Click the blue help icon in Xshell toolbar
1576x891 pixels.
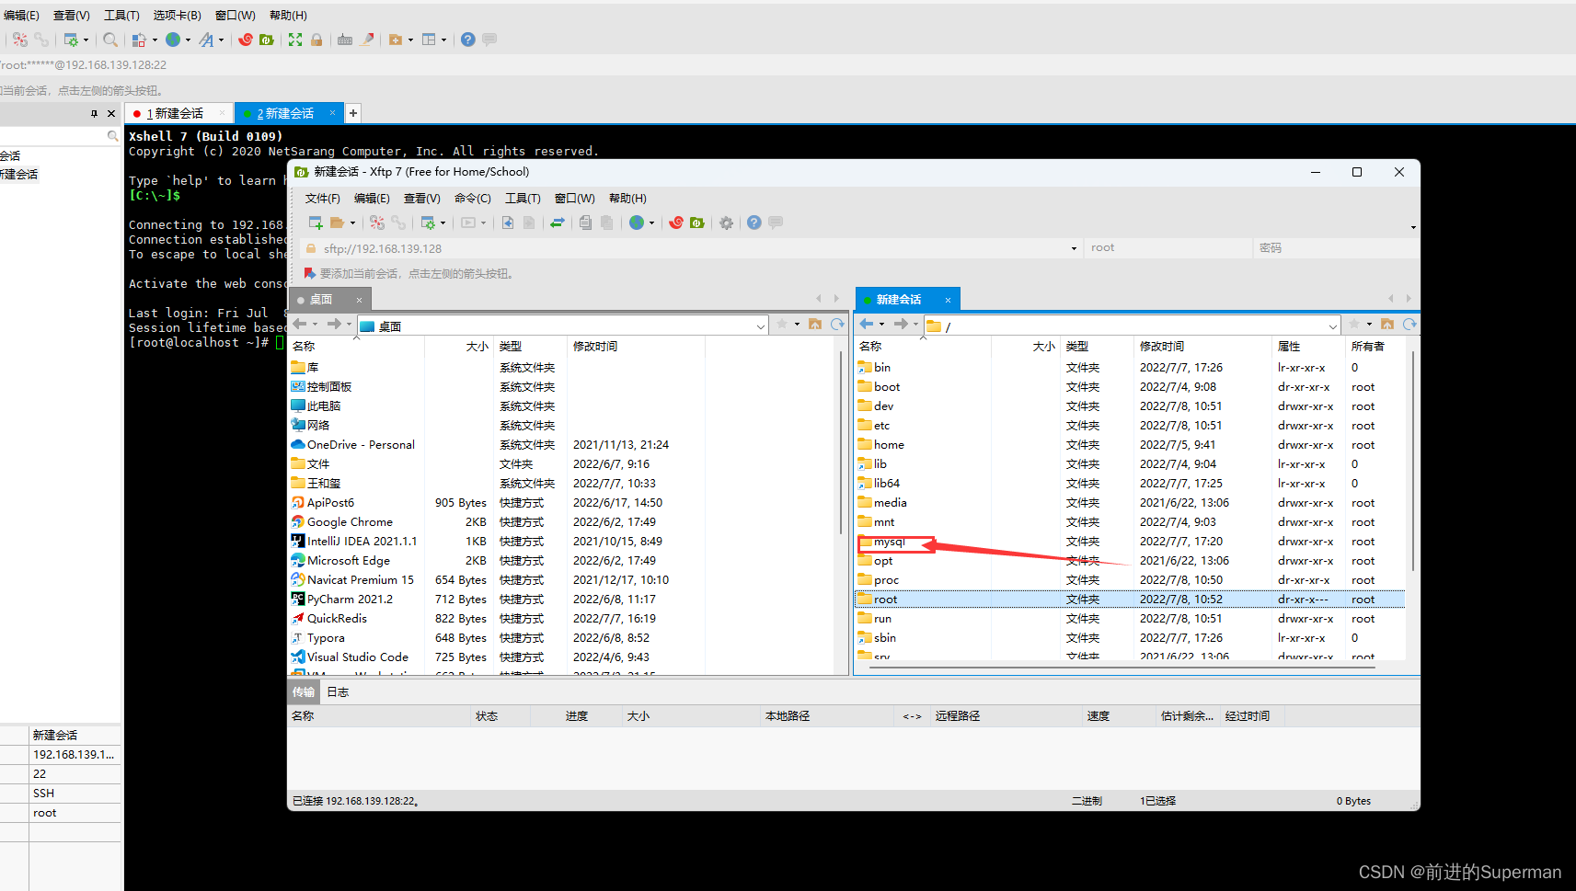coord(468,40)
